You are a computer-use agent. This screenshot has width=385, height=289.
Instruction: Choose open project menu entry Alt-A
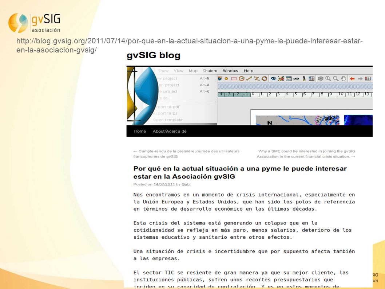[x=183, y=85]
